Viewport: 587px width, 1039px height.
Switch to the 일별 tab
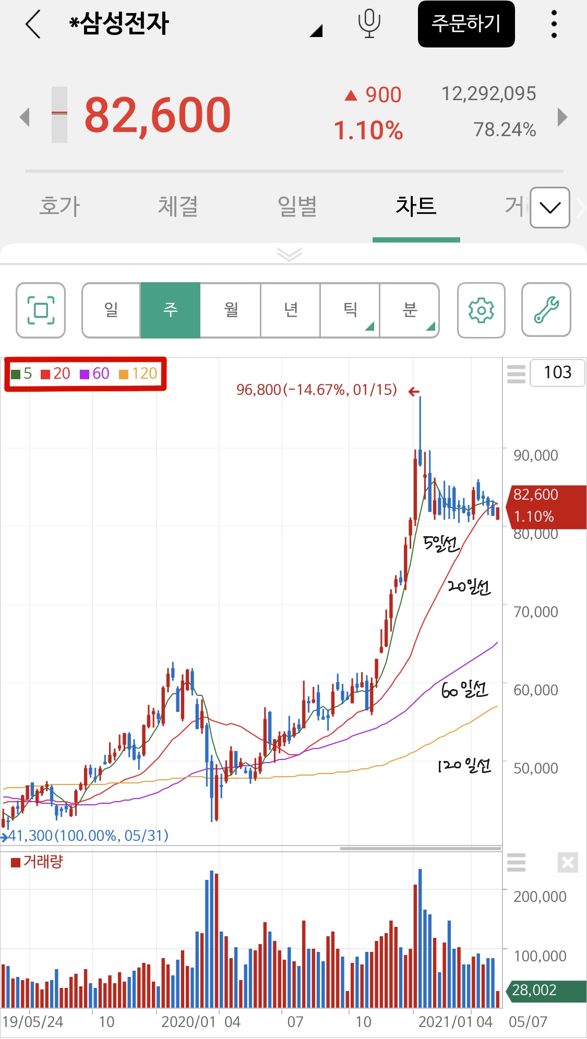pyautogui.click(x=297, y=206)
